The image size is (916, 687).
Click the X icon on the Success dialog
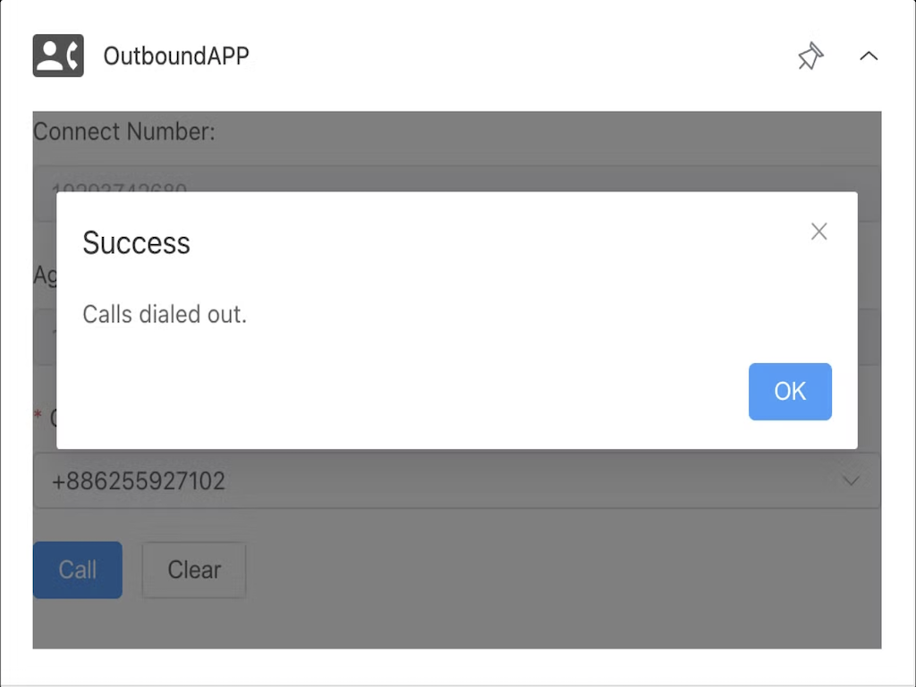[x=818, y=231]
